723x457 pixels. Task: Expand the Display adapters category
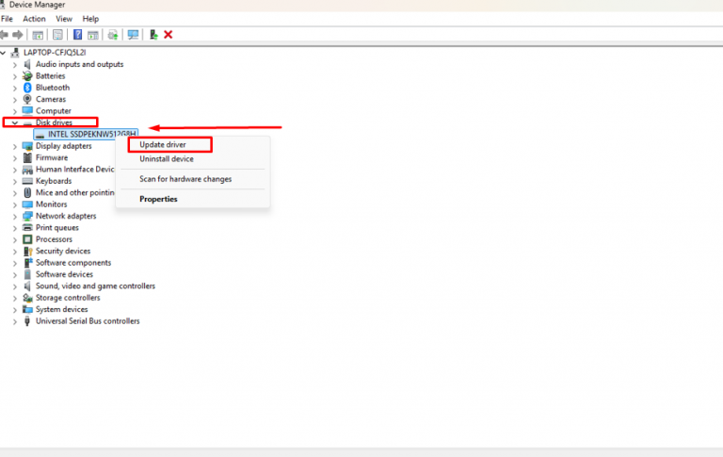15,146
